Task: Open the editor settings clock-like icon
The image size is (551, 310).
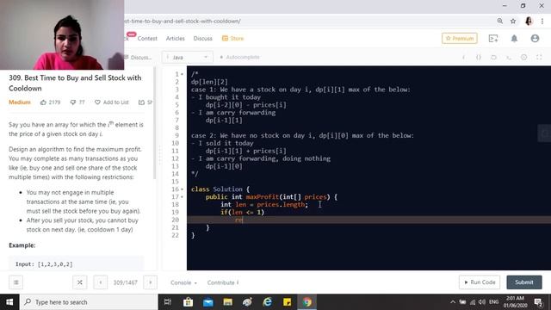Action: point(524,57)
